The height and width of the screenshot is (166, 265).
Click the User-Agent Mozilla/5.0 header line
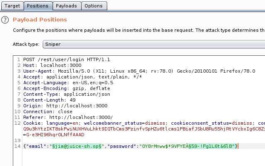[139, 71]
